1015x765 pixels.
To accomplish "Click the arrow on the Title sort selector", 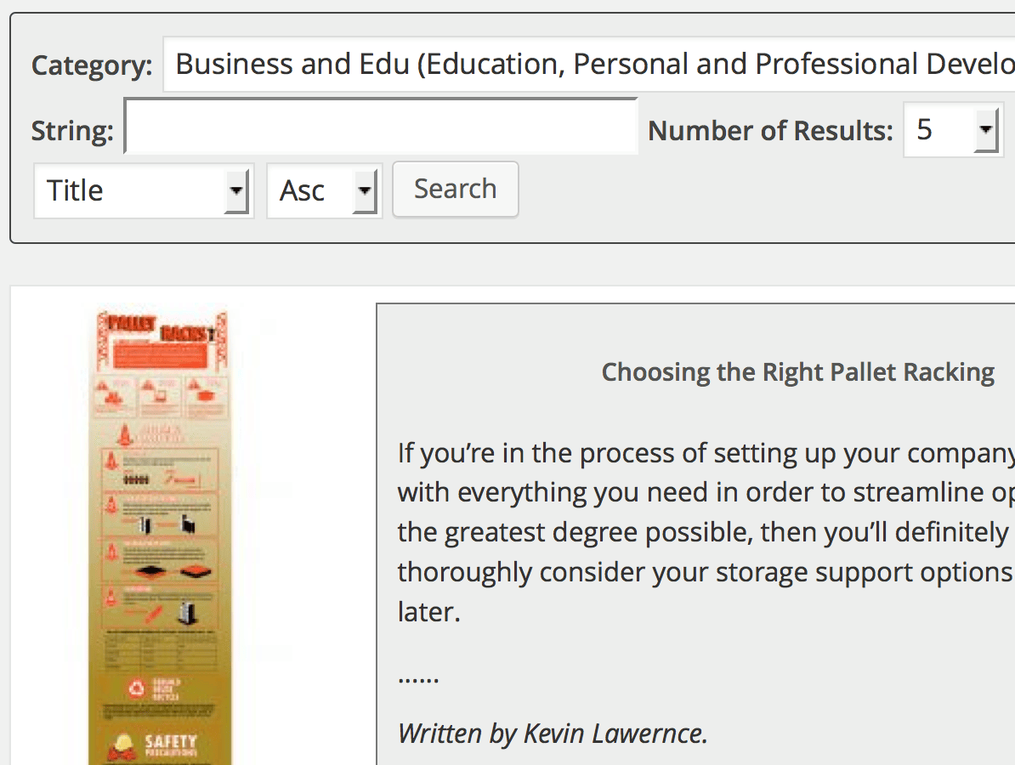I will click(236, 190).
